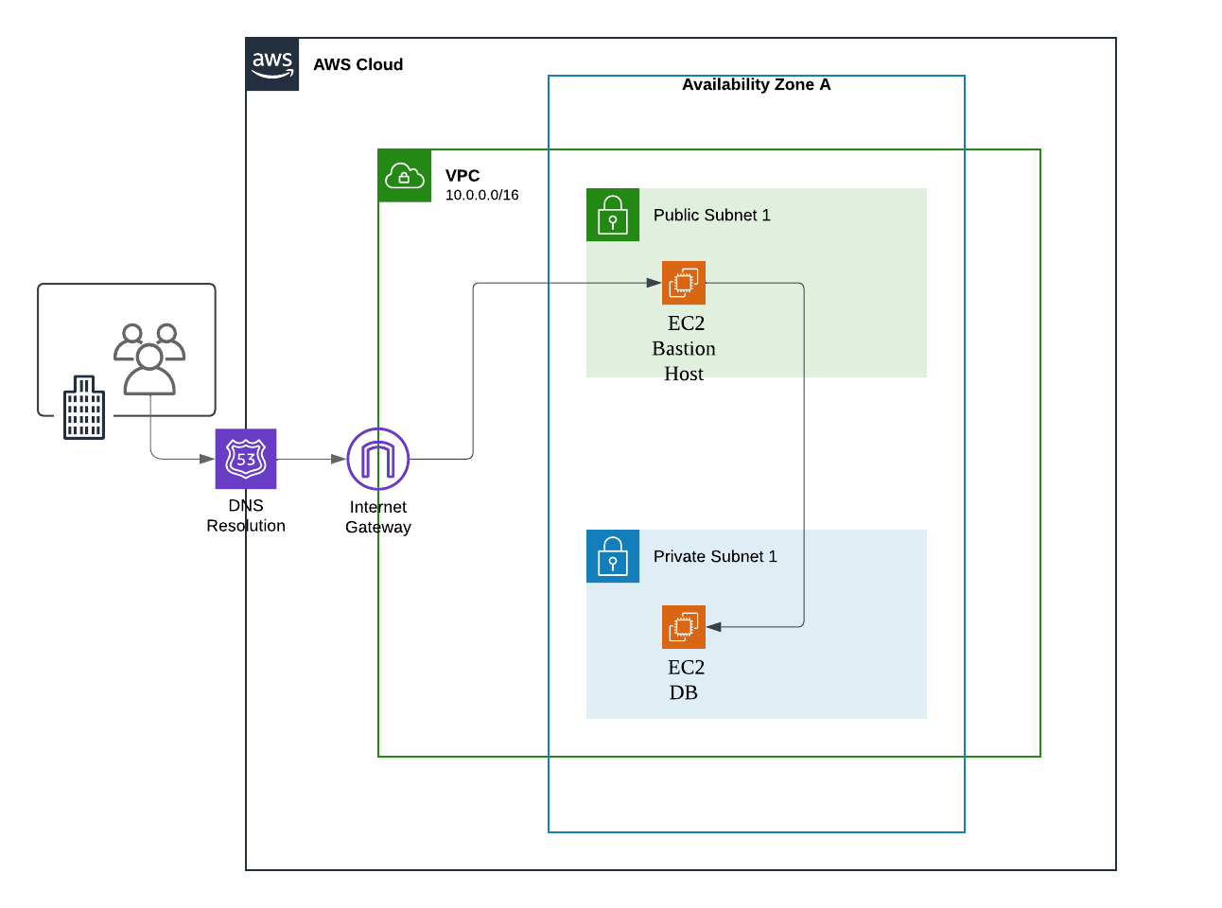Click the Route 53 DNS icon
1222x908 pixels.
[246, 459]
